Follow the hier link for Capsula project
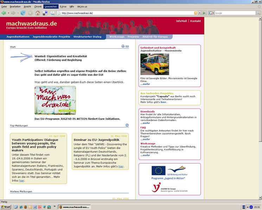The height and width of the screenshot is (210, 262). click(164, 102)
